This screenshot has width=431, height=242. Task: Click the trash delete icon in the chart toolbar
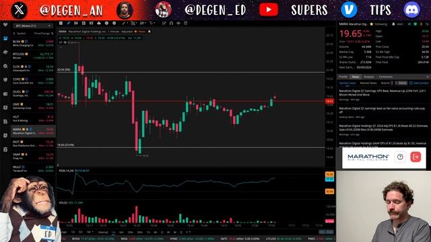pos(186,24)
